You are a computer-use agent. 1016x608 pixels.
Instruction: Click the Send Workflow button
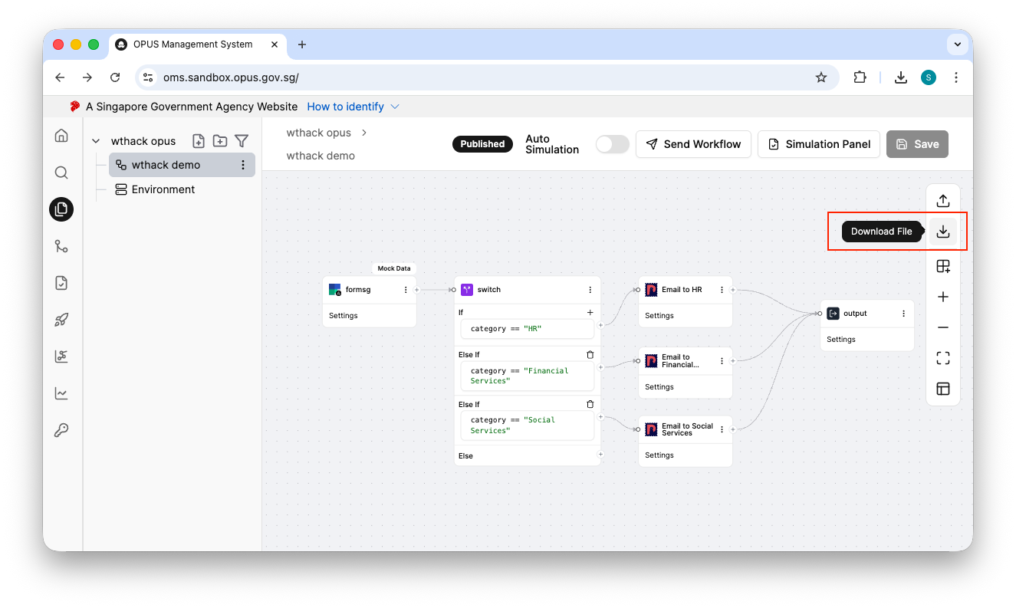coord(693,144)
